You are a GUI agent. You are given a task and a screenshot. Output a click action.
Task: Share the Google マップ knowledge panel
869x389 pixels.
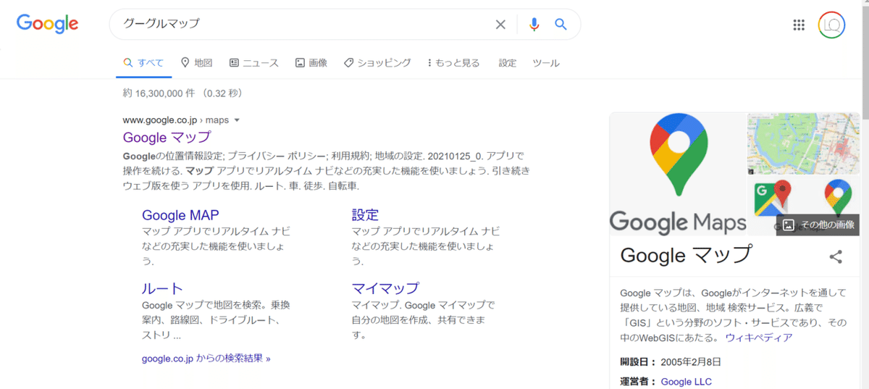coord(836,256)
